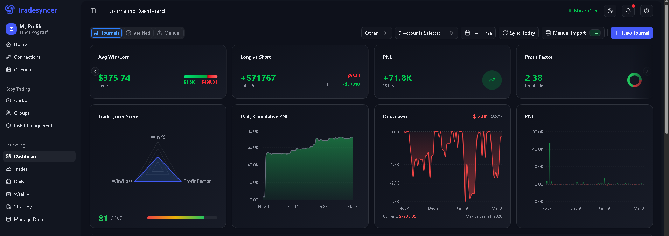Open notifications bell icon
The image size is (669, 236).
click(628, 11)
